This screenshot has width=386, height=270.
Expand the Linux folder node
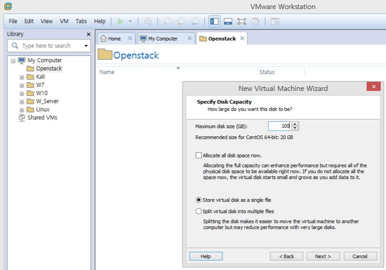pyautogui.click(x=22, y=110)
